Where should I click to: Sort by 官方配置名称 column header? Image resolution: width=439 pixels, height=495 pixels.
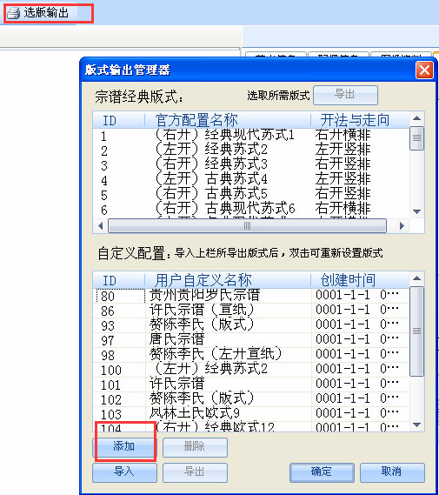(x=228, y=120)
